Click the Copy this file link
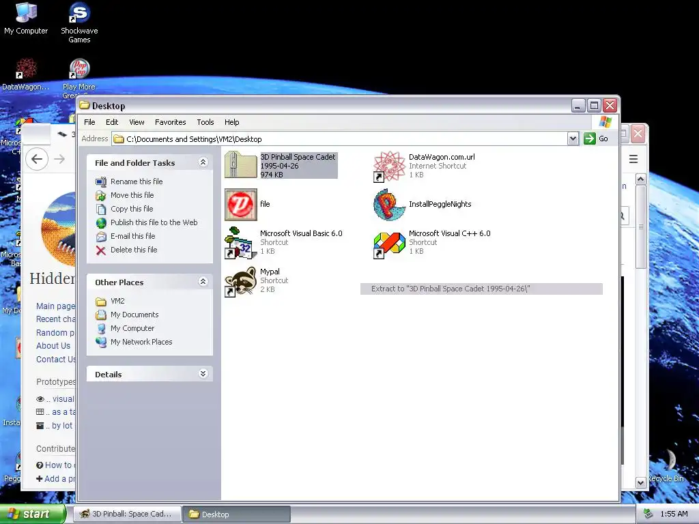 [x=132, y=209]
